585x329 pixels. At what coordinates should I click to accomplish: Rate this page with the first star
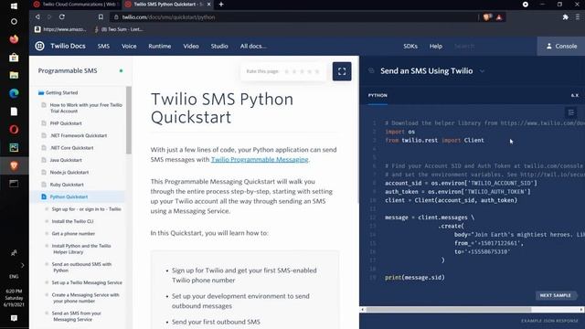pos(286,71)
